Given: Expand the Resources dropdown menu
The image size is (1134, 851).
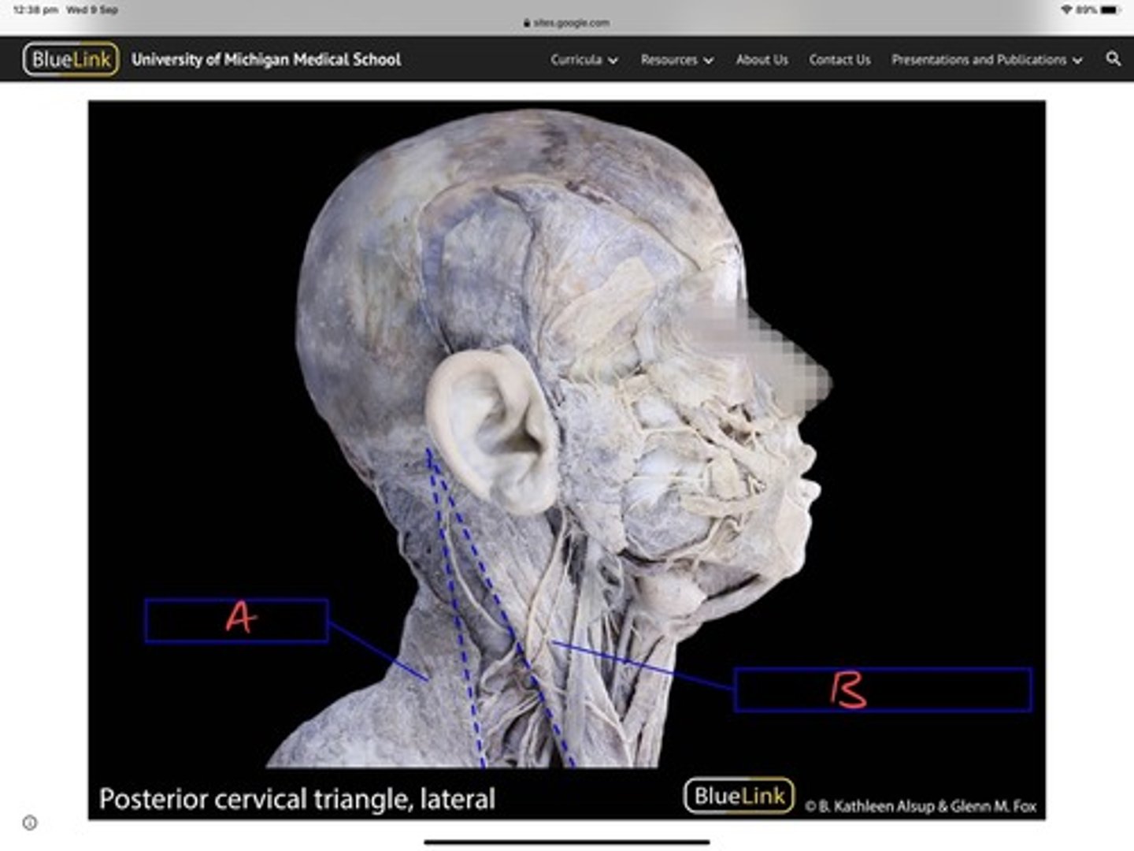Looking at the screenshot, I should pos(676,60).
